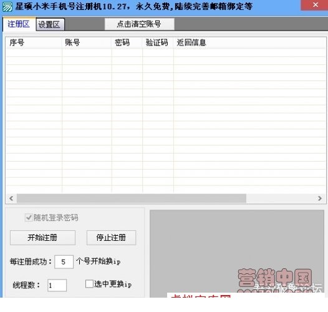Click the 点击清空账号 button

pyautogui.click(x=139, y=24)
